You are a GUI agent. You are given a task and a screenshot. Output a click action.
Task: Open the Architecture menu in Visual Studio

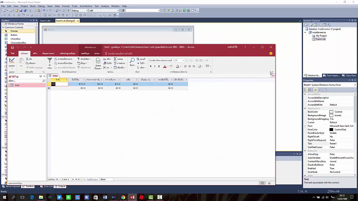(86, 6)
